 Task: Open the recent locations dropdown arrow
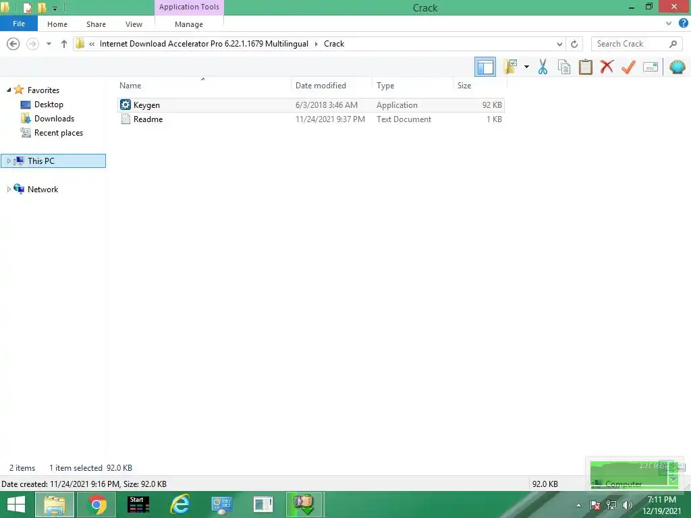coord(49,44)
